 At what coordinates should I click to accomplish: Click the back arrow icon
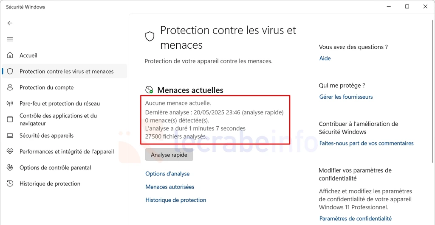[10, 23]
